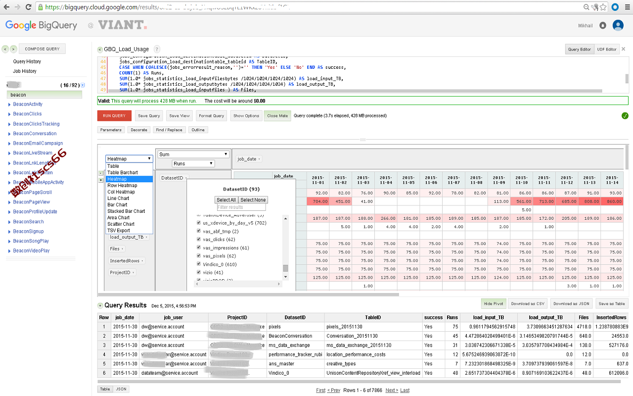The image size is (633, 396).
Task: Click Find / Replace button
Action: (x=168, y=130)
